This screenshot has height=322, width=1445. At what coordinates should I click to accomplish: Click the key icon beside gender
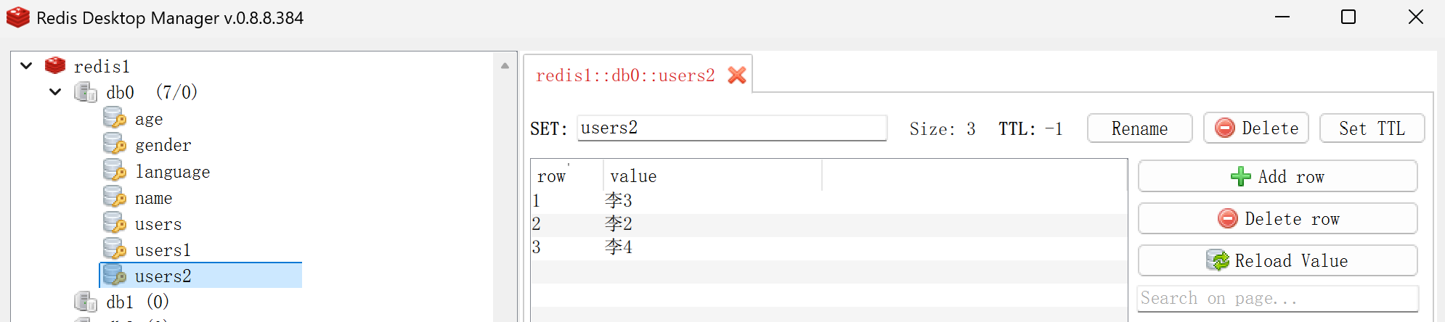(x=115, y=144)
